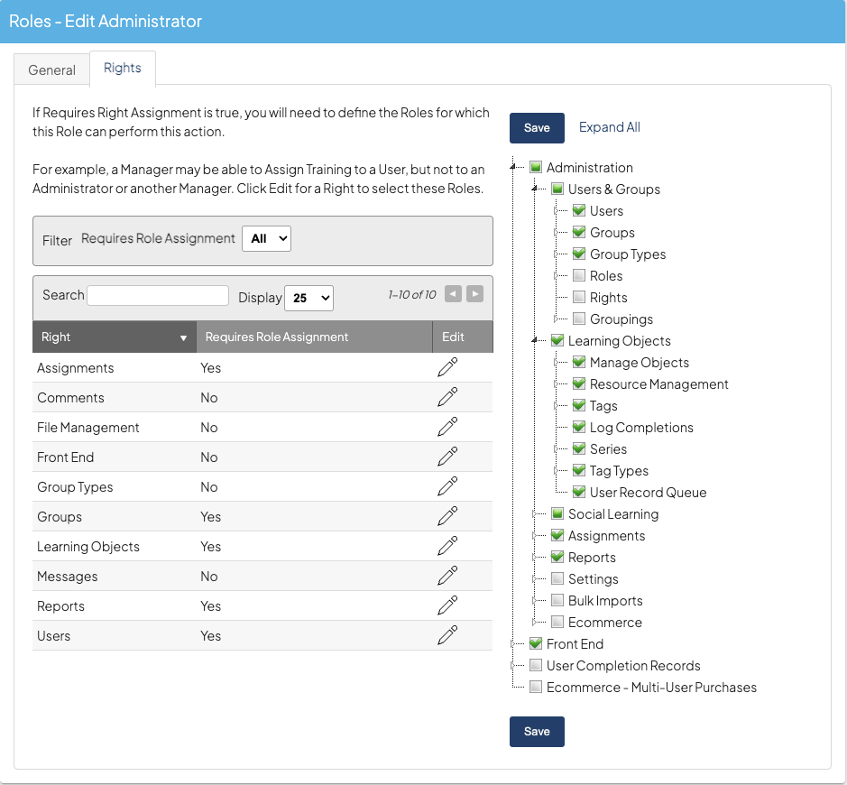
Task: Open edit pencil for Learning Objects row
Action: [447, 546]
